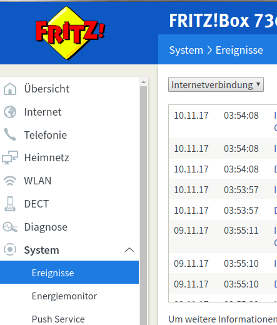The width and height of the screenshot is (277, 325).
Task: Click the globe icon beside Internet
Action: tap(10, 112)
